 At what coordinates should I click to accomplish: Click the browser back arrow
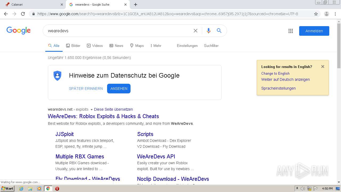pyautogui.click(x=6, y=14)
